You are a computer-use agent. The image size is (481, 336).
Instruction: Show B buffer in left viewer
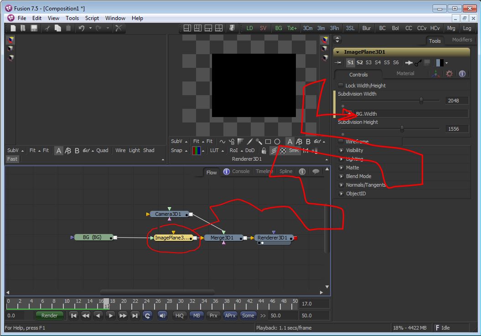77,150
